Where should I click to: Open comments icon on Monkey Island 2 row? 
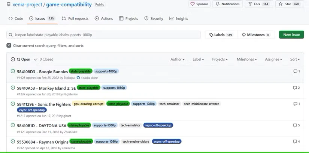pyautogui.click(x=295, y=88)
